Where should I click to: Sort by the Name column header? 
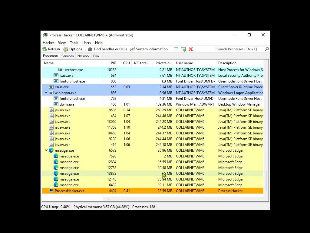[x=72, y=63]
